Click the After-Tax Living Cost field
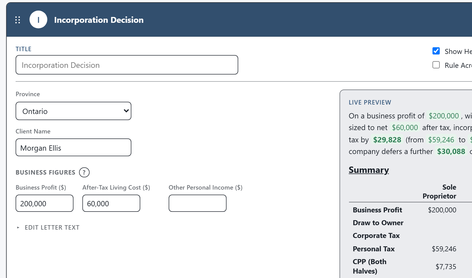Screen dimensions: 472x278 coord(111,203)
